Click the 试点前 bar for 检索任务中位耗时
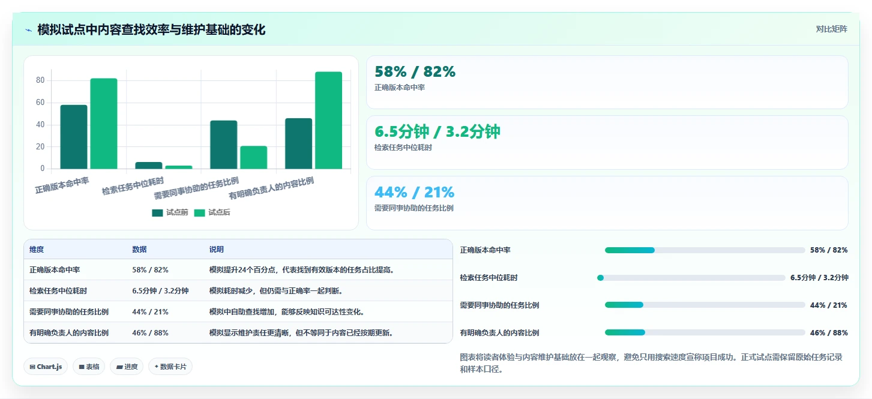Image resolution: width=872 pixels, height=399 pixels. [148, 165]
